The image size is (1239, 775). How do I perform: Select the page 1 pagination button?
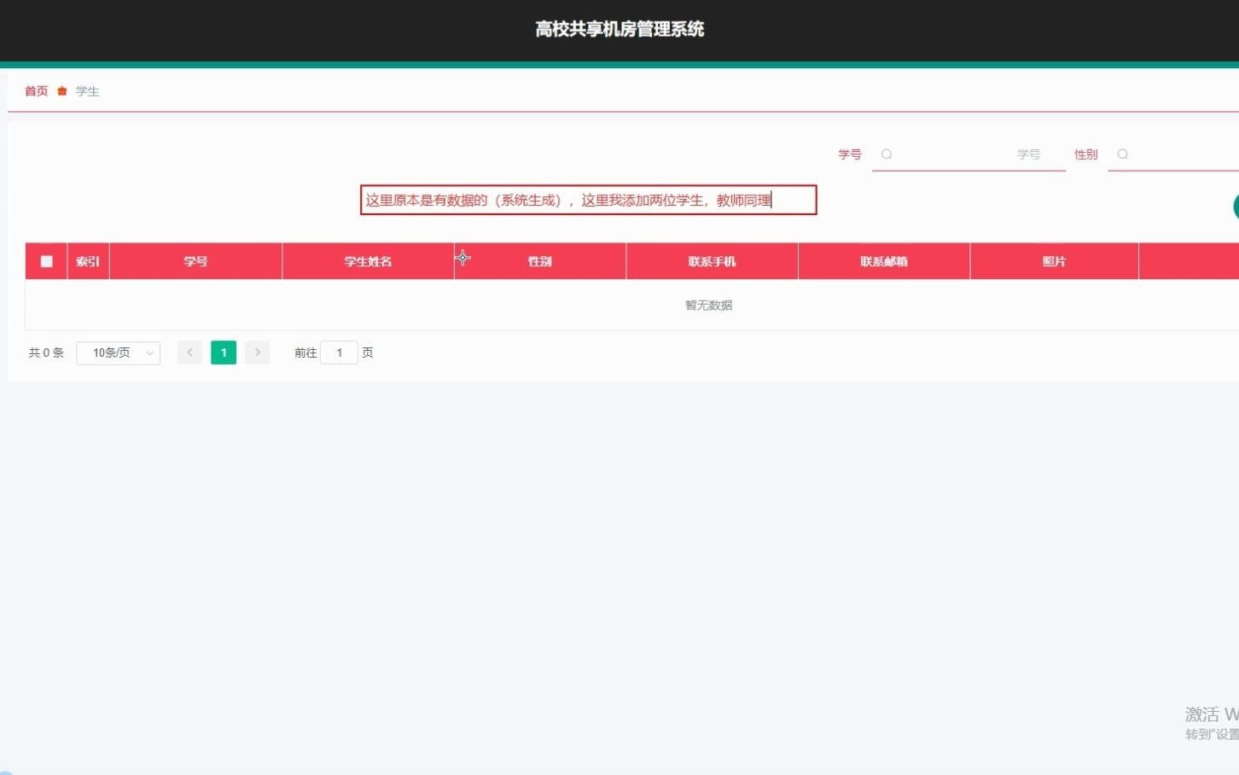click(x=223, y=352)
